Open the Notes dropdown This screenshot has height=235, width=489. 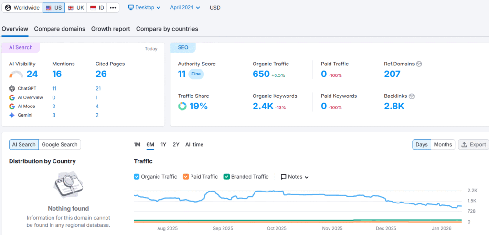tap(295, 177)
